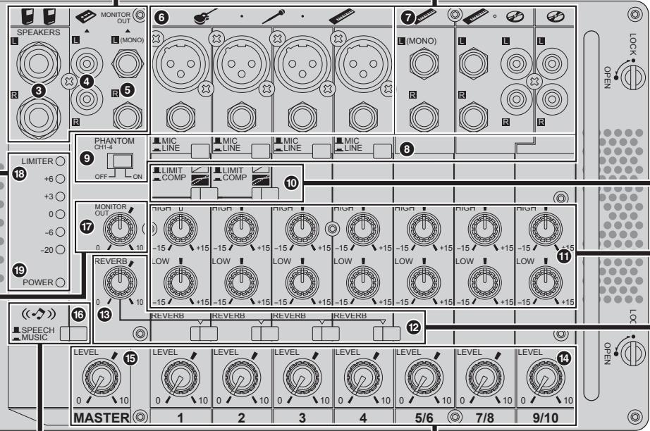The height and width of the screenshot is (431, 650).
Task: Toggle the channel 2 REVERB switch
Action: (265, 334)
